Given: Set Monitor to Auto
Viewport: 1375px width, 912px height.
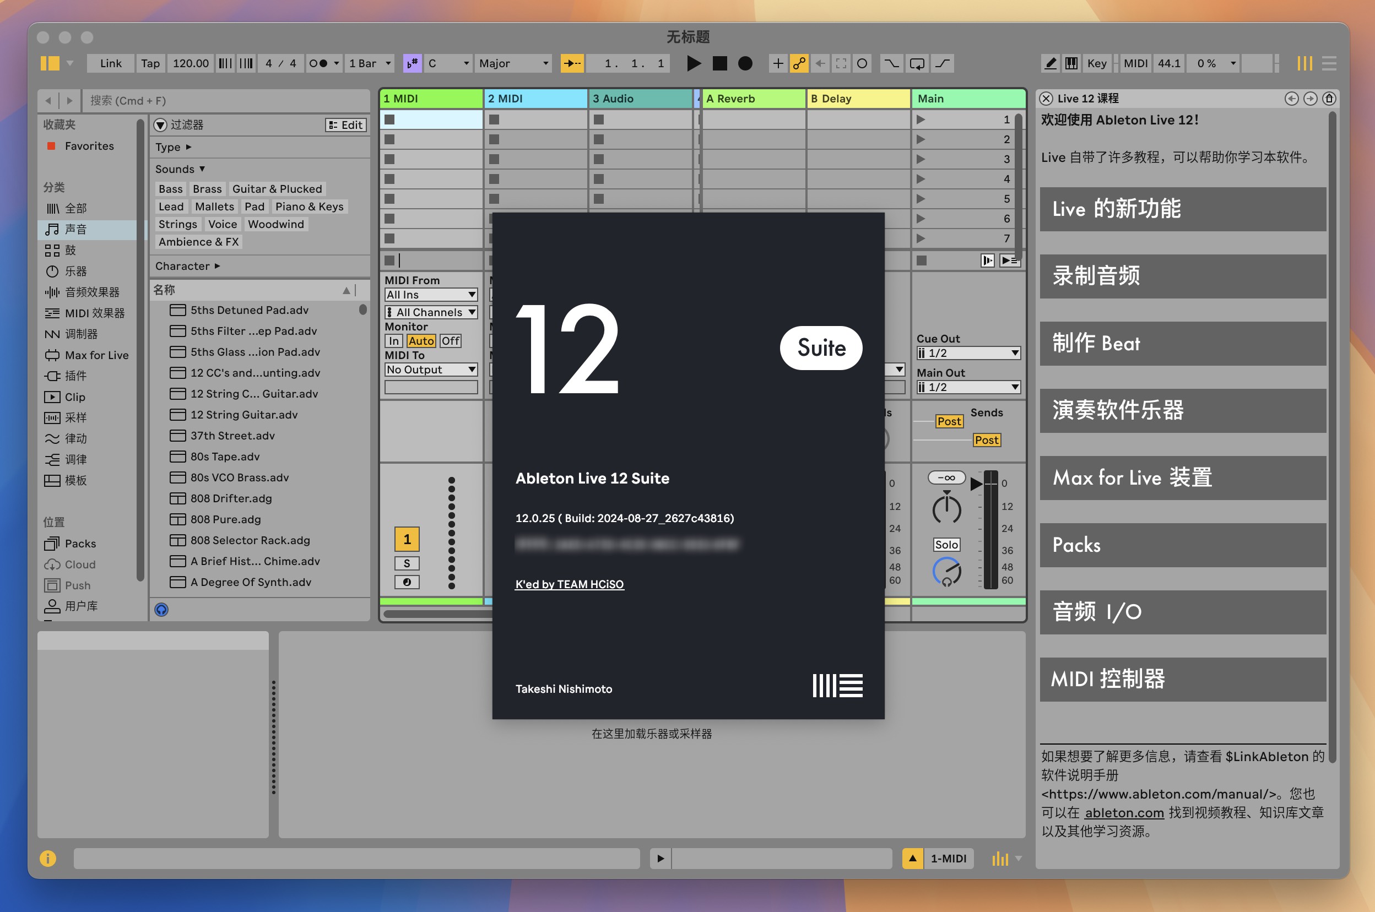Looking at the screenshot, I should click(x=420, y=341).
